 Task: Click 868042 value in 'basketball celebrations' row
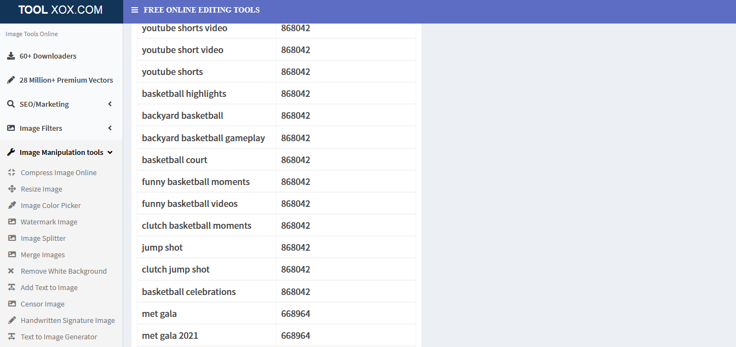(x=296, y=292)
